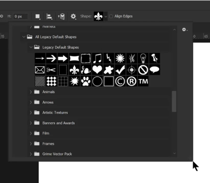
Task: Expand the Arrows folder
Action: pyautogui.click(x=31, y=102)
